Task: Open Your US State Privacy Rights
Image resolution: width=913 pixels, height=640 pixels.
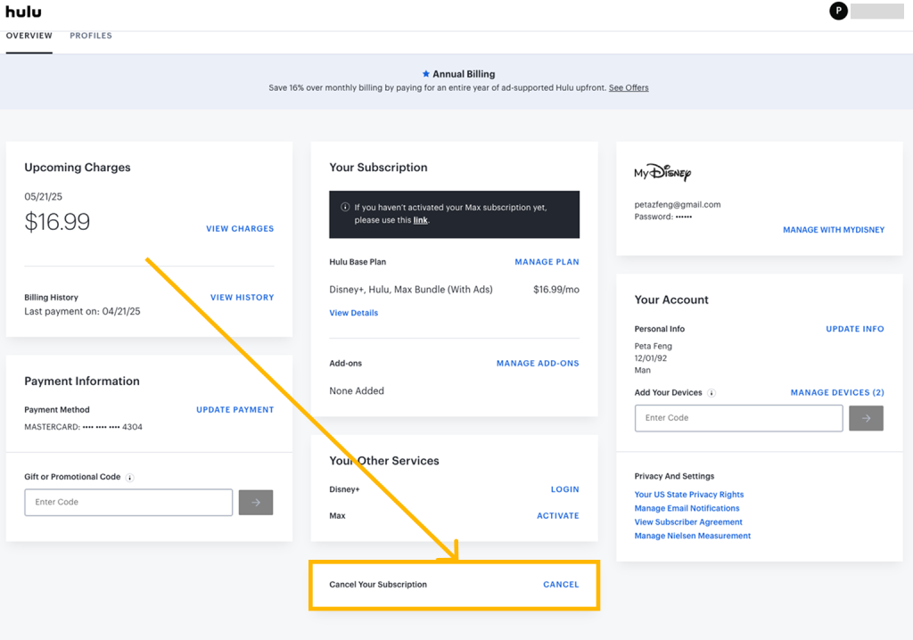Action: tap(689, 495)
